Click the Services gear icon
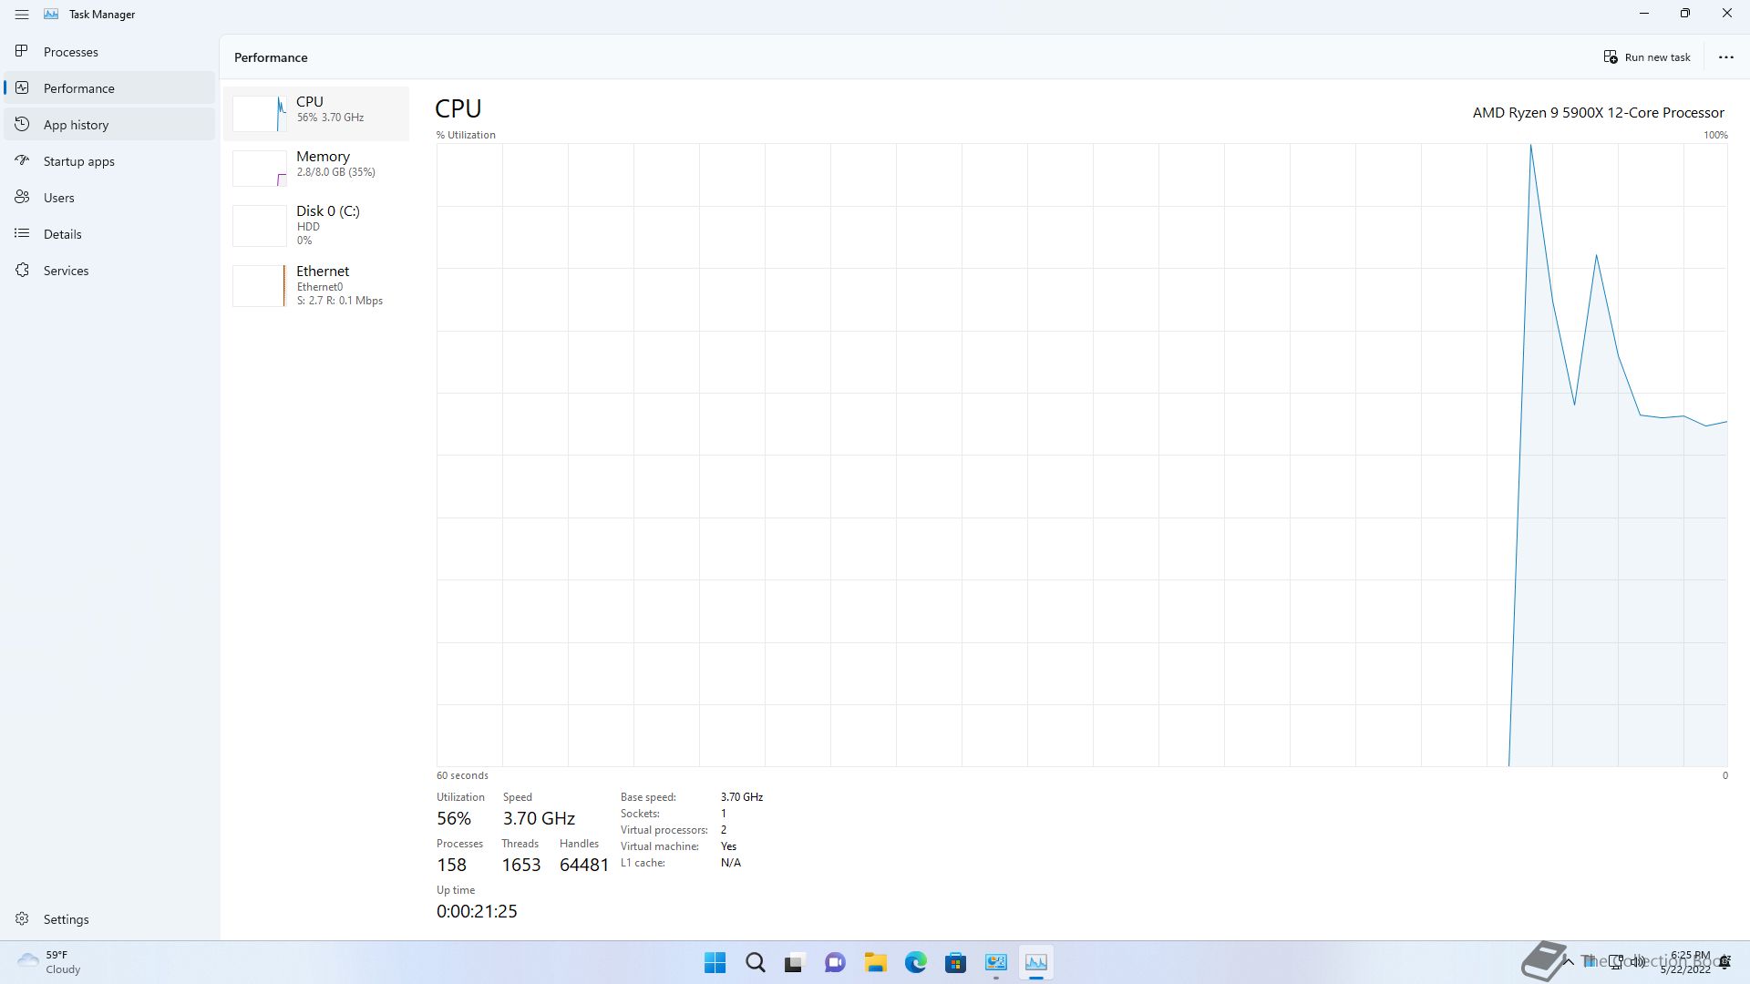Image resolution: width=1750 pixels, height=984 pixels. click(x=22, y=270)
